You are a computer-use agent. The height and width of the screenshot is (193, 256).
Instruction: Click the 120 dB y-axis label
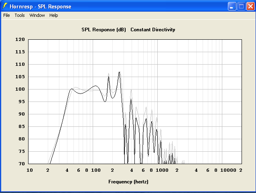click(20, 39)
